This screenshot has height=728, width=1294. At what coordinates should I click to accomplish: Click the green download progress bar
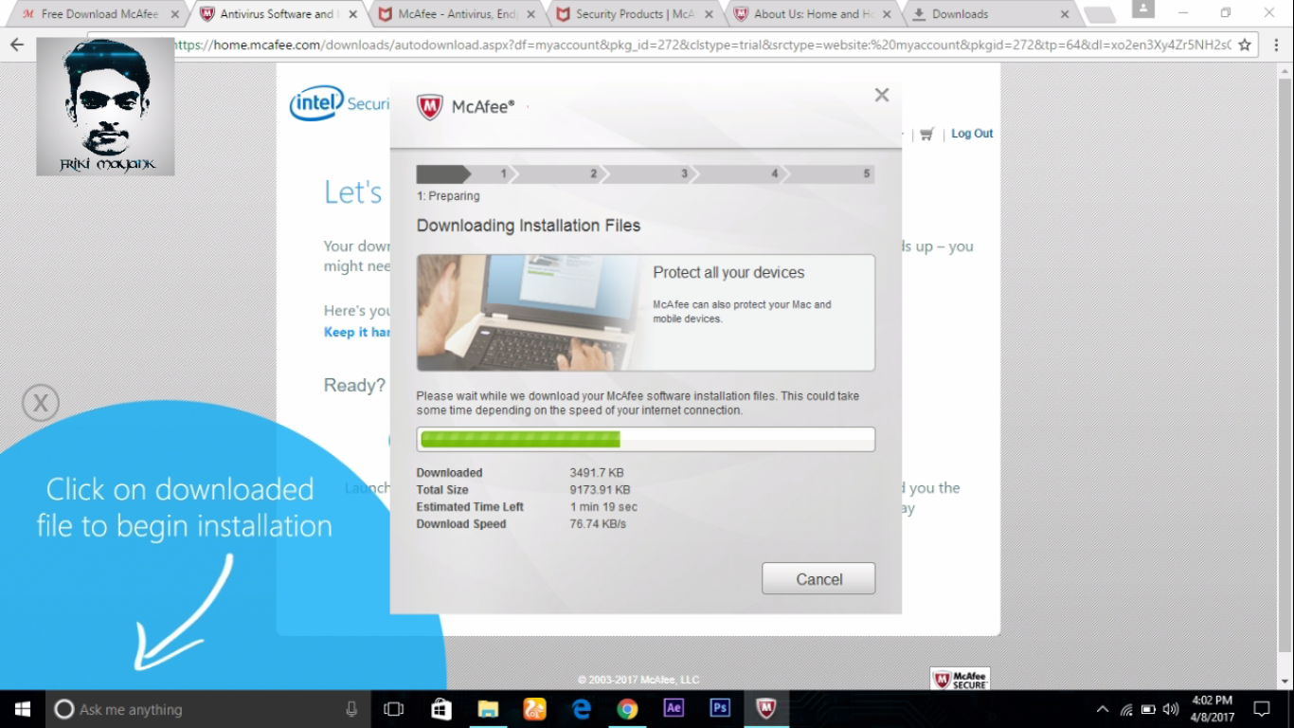[x=519, y=439]
